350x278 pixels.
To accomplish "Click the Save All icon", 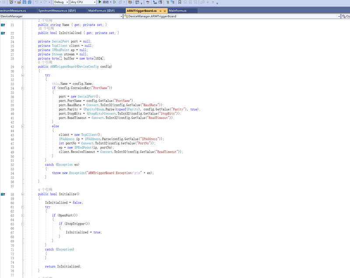I will pos(29,2).
